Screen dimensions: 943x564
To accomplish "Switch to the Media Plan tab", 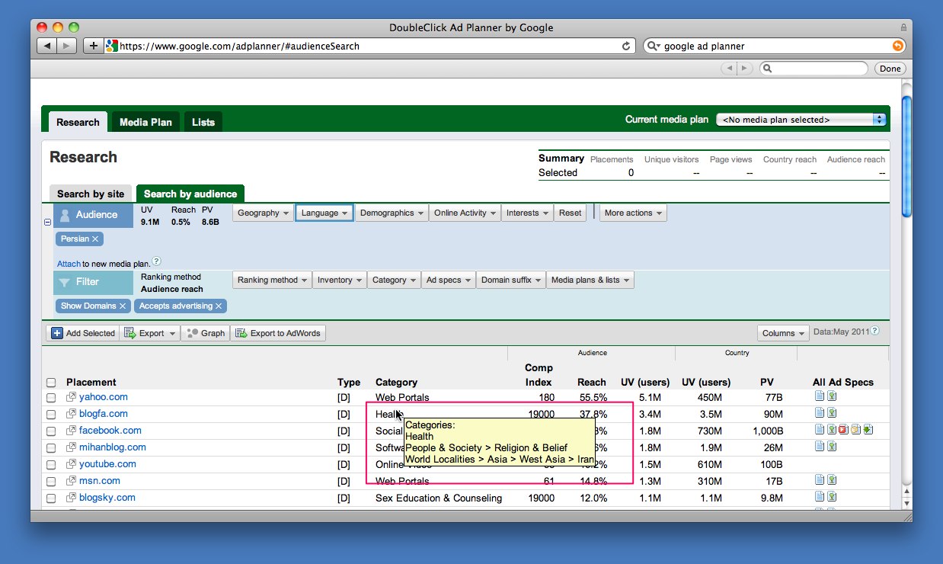I will pyautogui.click(x=145, y=122).
